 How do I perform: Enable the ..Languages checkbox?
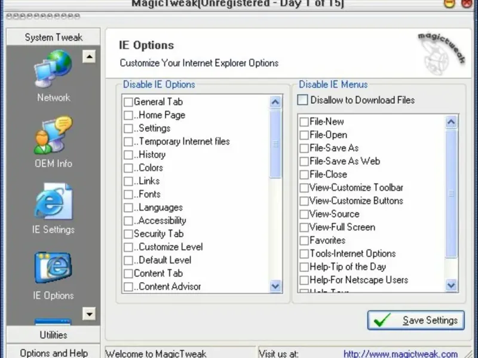click(x=128, y=208)
